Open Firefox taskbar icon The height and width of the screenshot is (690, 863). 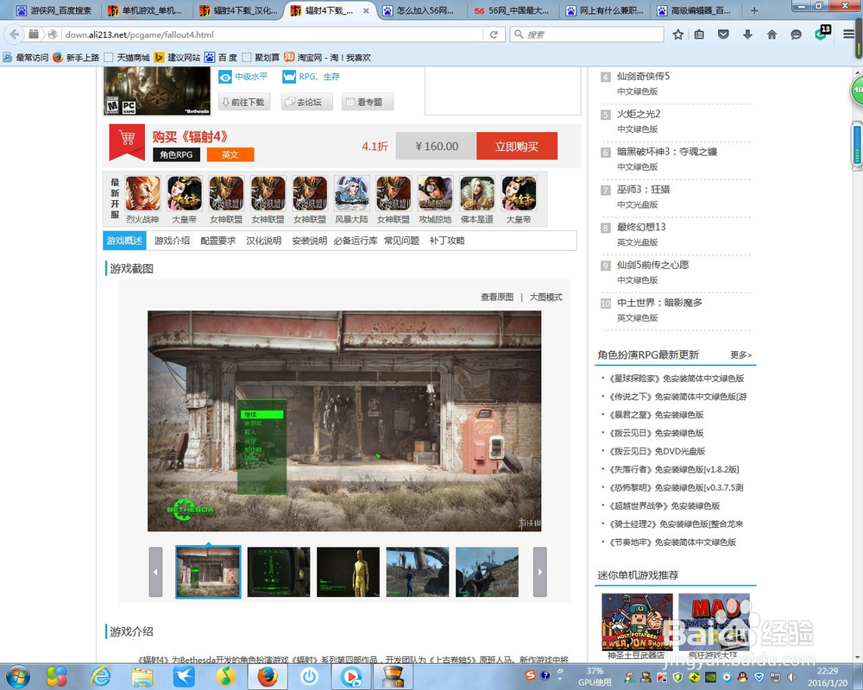[x=268, y=676]
